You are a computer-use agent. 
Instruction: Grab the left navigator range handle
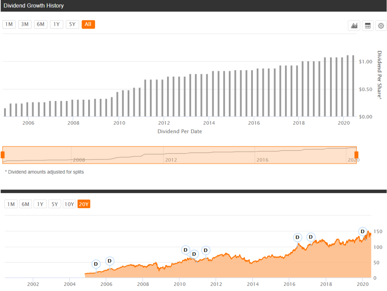[x=3, y=155]
